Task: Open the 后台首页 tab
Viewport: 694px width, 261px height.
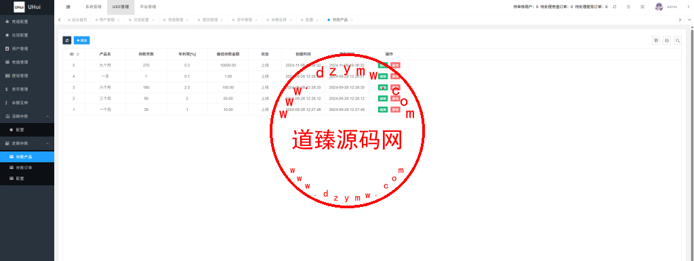Action: pos(77,20)
